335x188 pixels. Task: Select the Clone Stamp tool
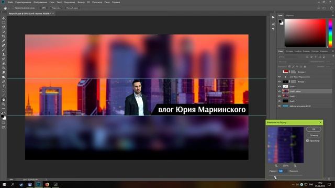4,54
